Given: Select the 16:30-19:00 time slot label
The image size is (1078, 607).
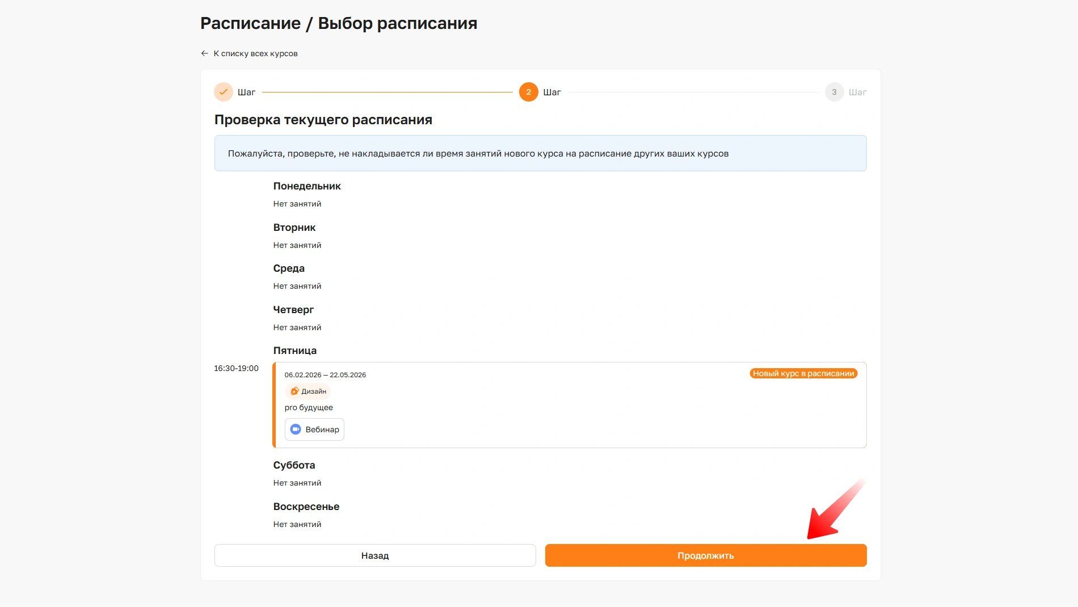Looking at the screenshot, I should point(236,368).
